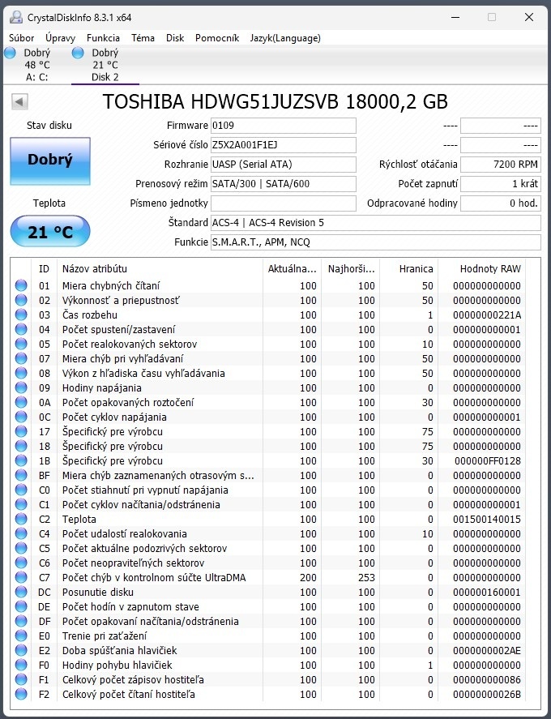Open the Funkcia menu
Viewport: 551px width, 719px height.
103,38
